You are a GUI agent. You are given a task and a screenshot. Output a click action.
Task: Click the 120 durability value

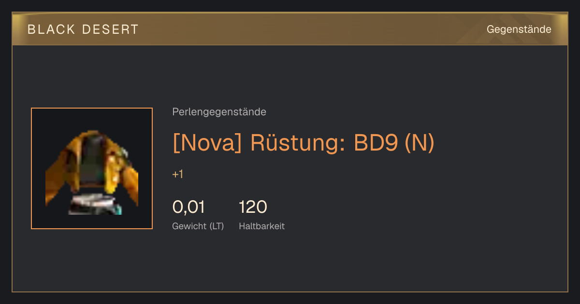(253, 207)
